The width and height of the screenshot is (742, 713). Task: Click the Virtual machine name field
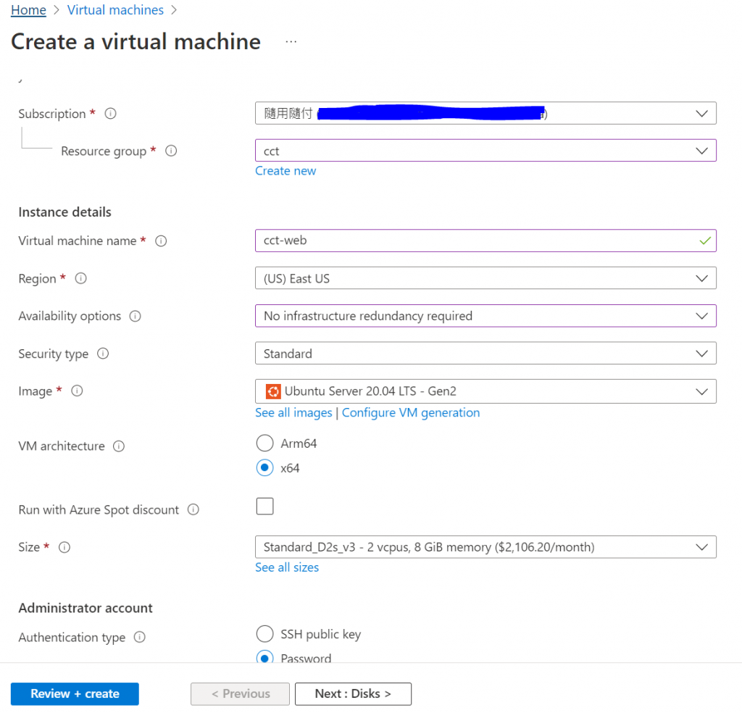click(x=478, y=241)
